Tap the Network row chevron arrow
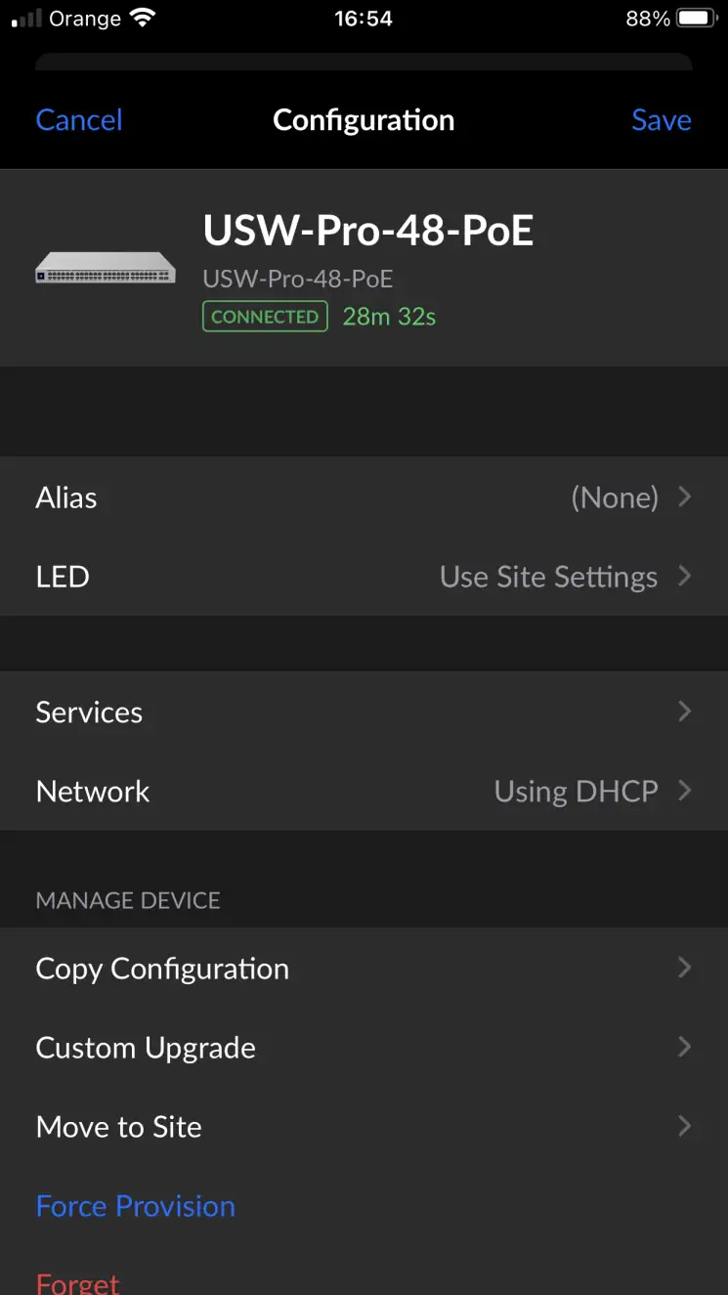This screenshot has height=1295, width=728. tap(685, 791)
